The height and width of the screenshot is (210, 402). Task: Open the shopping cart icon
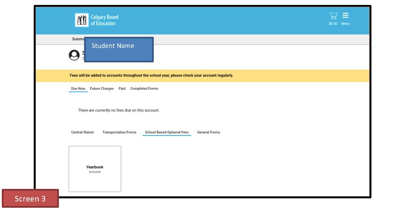click(333, 16)
